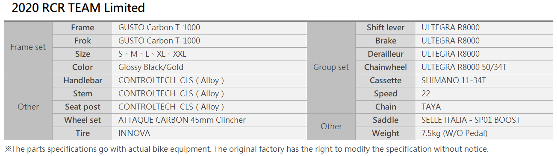Select the Frame set category cell
The image size is (557, 156).
28,47
